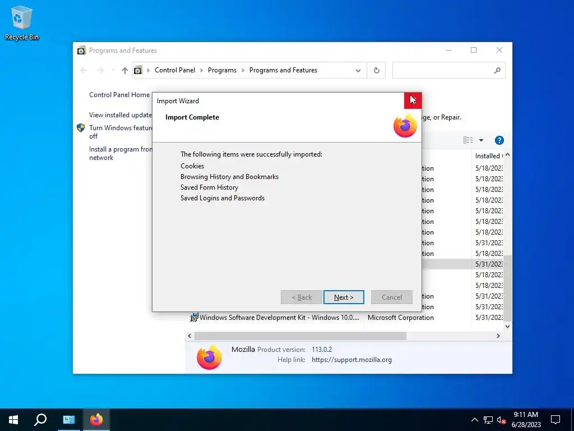Maximize the Programs and Features window
574x431 pixels.
point(473,50)
